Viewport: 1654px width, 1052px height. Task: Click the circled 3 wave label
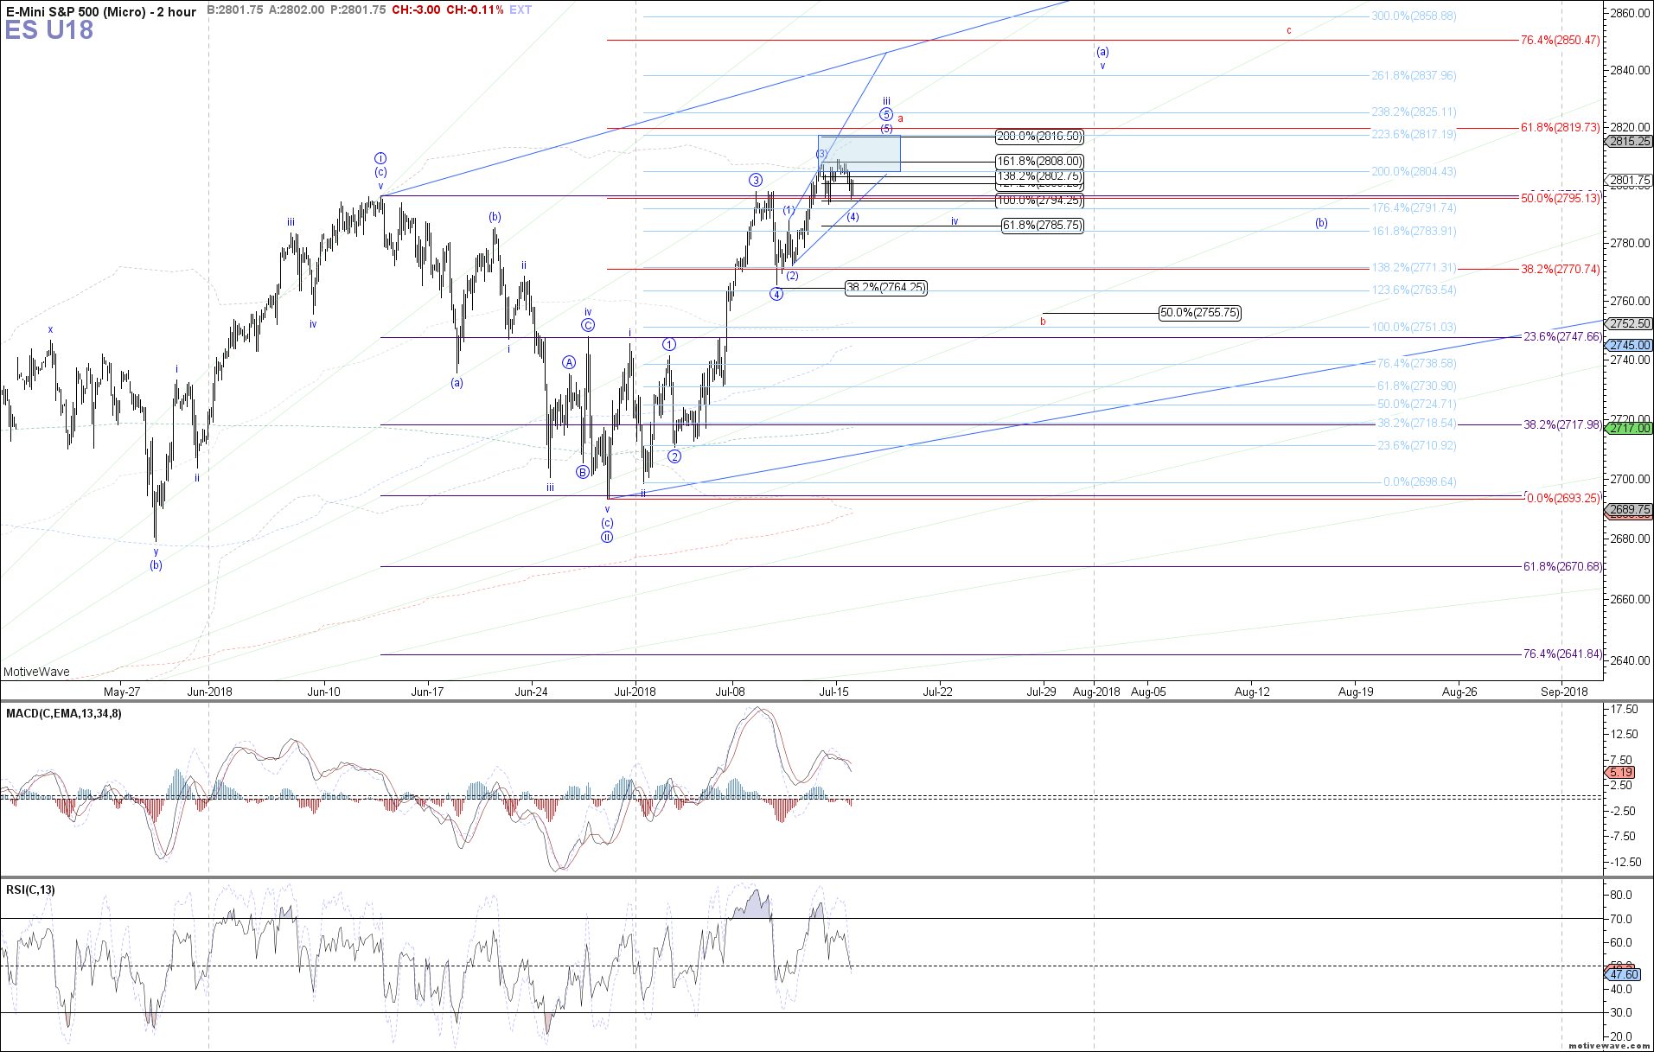[756, 180]
